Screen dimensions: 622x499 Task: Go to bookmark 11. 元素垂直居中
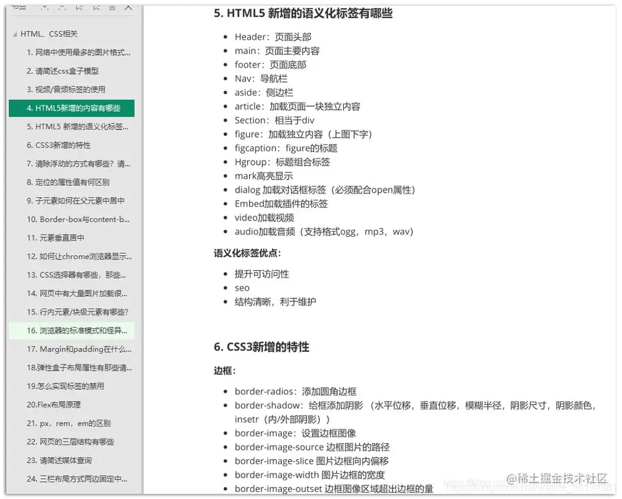coord(56,237)
